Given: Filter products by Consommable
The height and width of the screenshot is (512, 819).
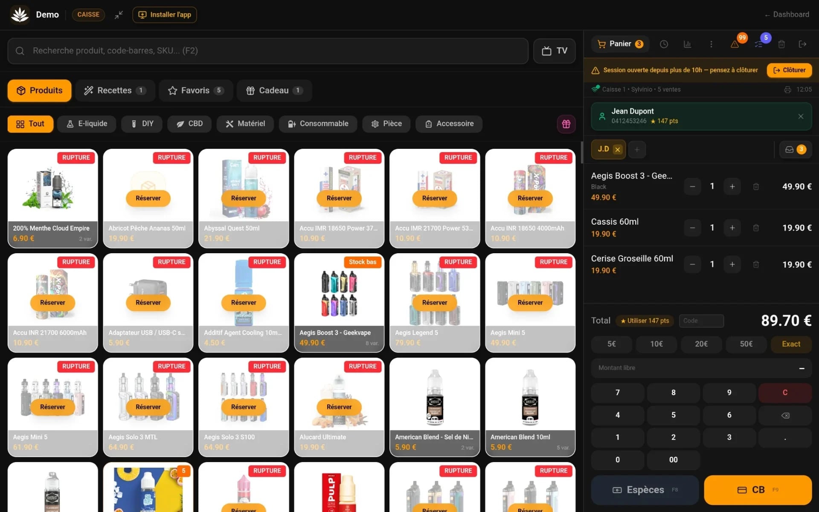Looking at the screenshot, I should pyautogui.click(x=318, y=124).
